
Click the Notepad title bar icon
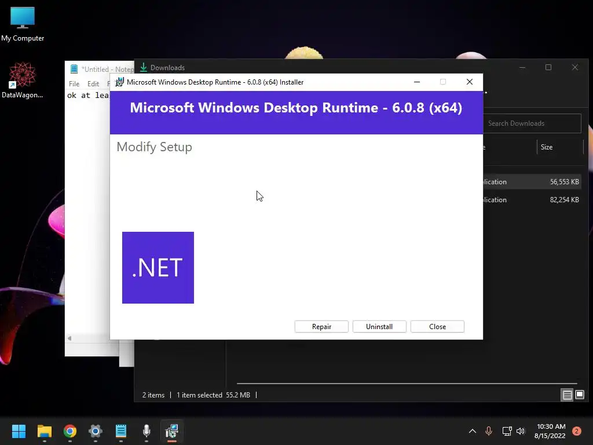[74, 69]
